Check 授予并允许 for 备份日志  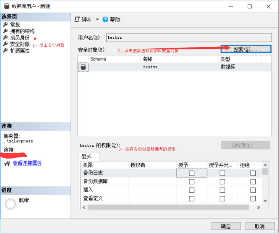coord(222,173)
